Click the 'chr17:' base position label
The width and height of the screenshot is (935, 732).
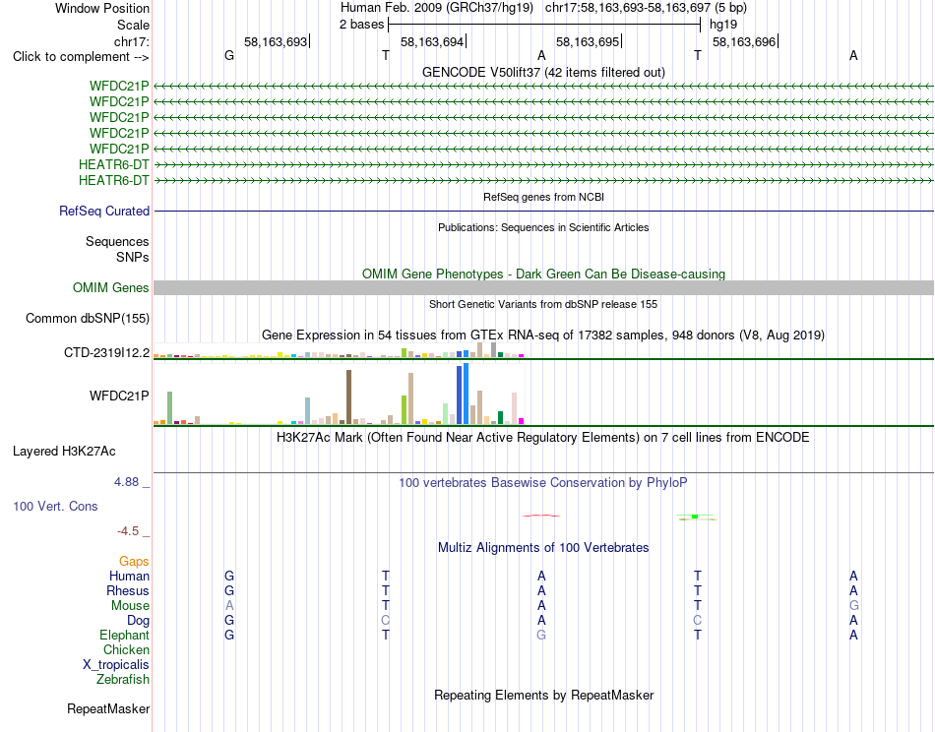pyautogui.click(x=131, y=41)
